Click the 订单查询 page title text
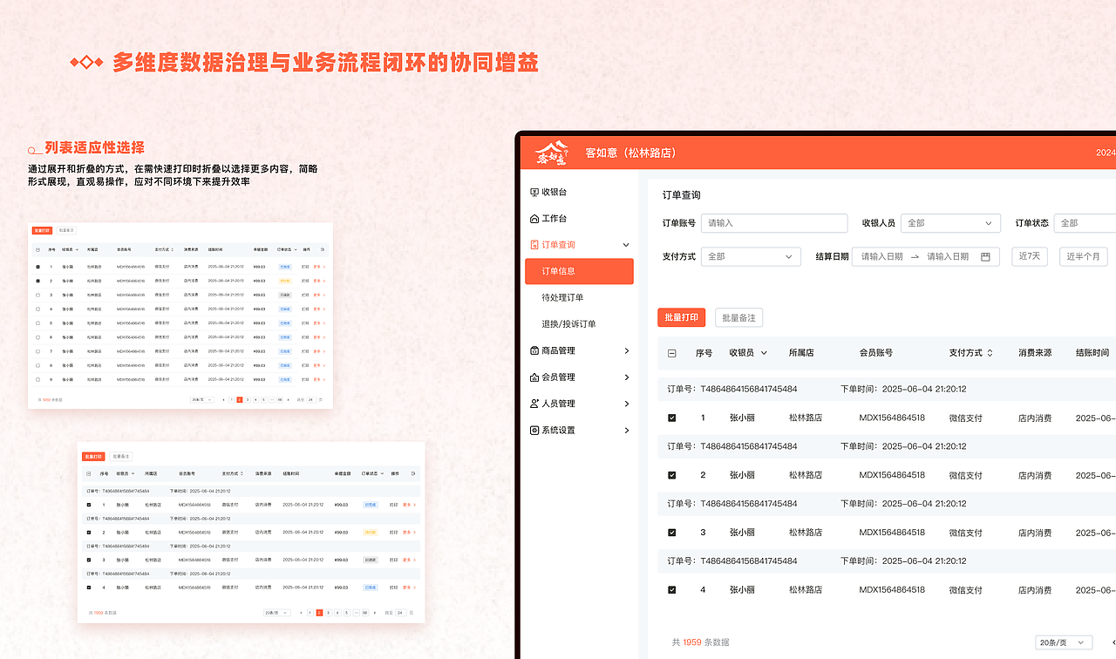The image size is (1116, 659). pyautogui.click(x=681, y=195)
